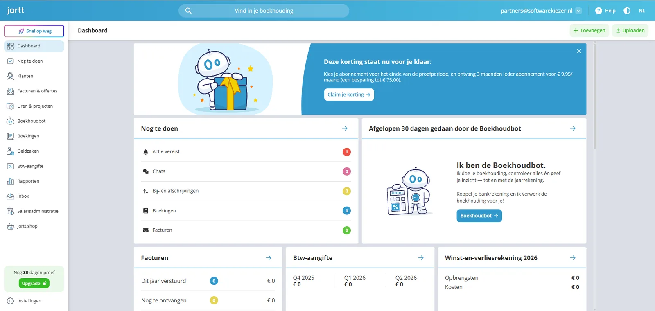
Task: Click the Facturen envelope icon
Action: 146,230
